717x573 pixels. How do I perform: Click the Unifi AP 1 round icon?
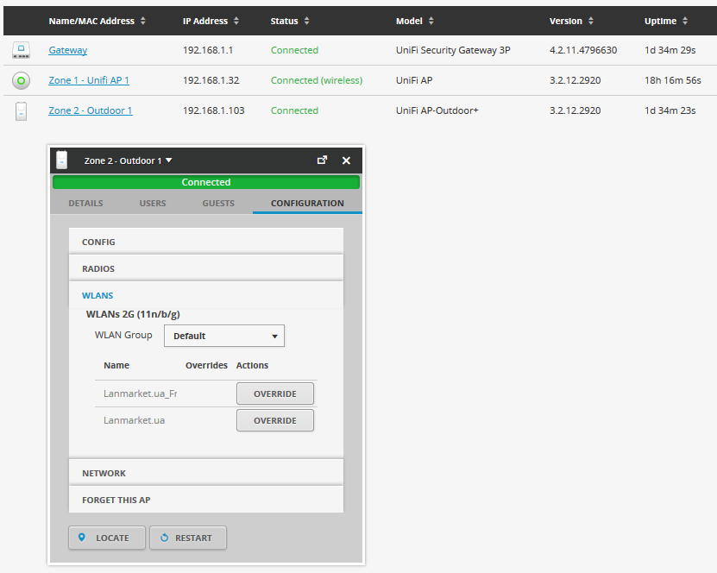(x=22, y=80)
